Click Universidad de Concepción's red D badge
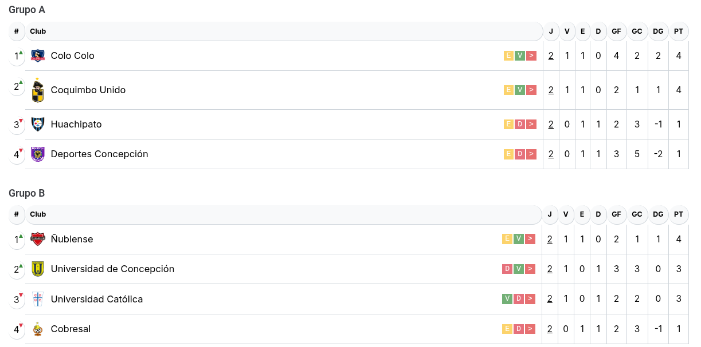Viewport: 701px width, 347px height. pyautogui.click(x=507, y=269)
